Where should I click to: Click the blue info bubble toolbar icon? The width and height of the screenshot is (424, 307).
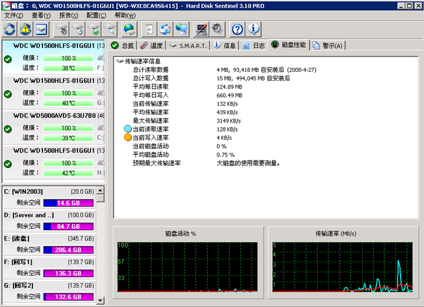(253, 29)
